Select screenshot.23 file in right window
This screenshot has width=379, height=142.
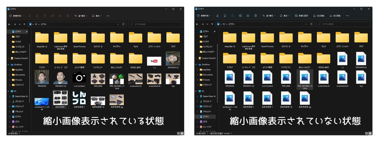click(x=323, y=79)
